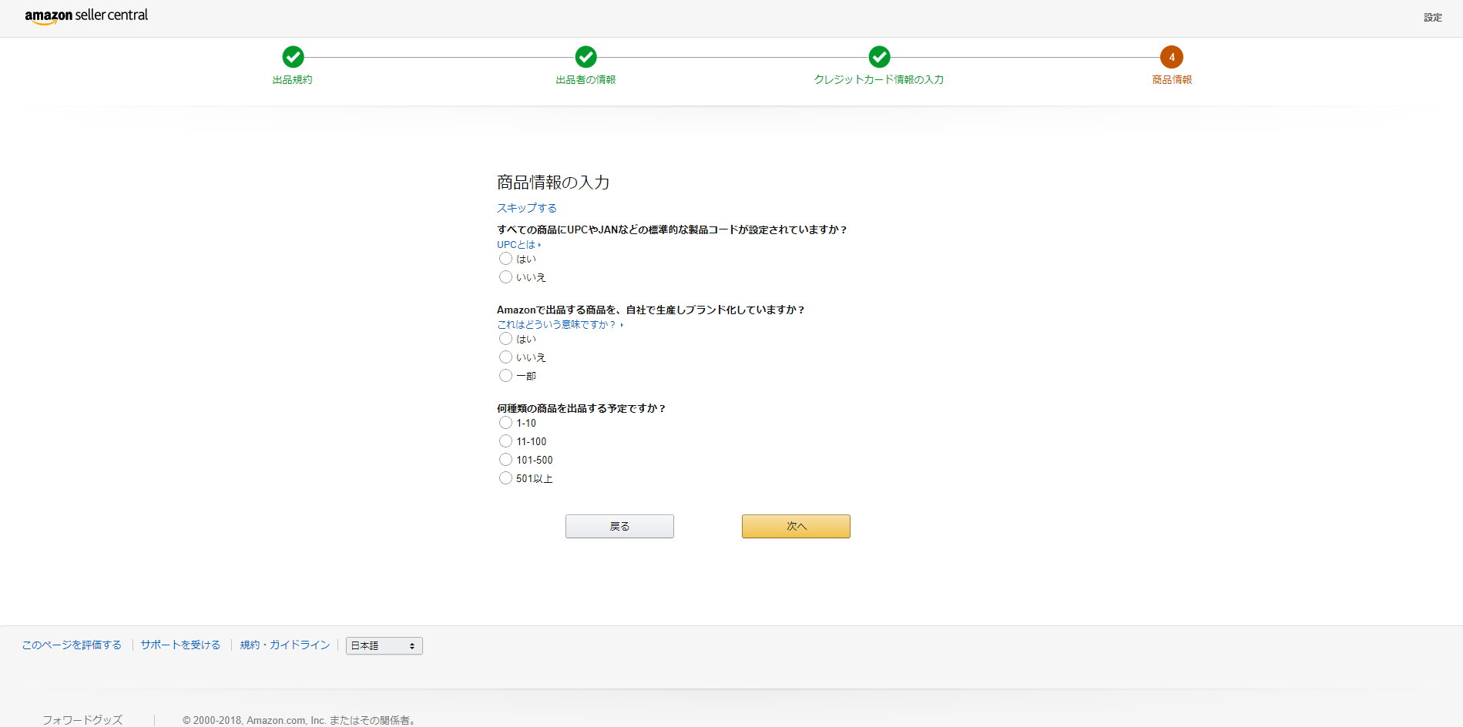Click サポートを受ける in the footer

[x=180, y=645]
